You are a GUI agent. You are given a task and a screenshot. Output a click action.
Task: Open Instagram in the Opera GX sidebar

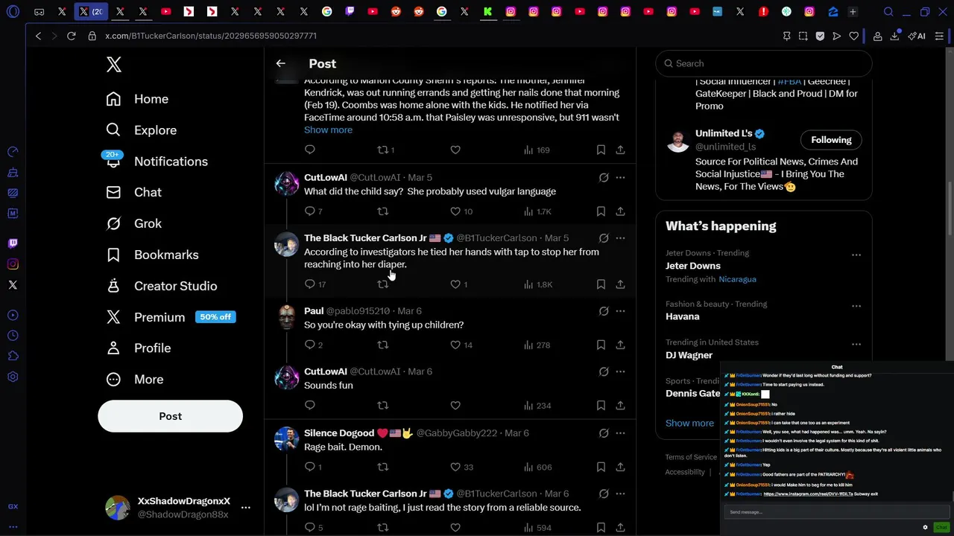[13, 264]
